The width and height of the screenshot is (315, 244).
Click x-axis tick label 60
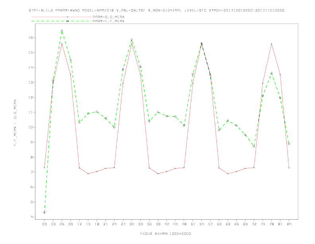pyautogui.click(x=219, y=224)
